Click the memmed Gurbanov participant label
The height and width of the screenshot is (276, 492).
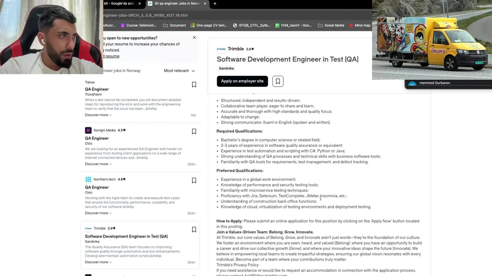coord(435,83)
